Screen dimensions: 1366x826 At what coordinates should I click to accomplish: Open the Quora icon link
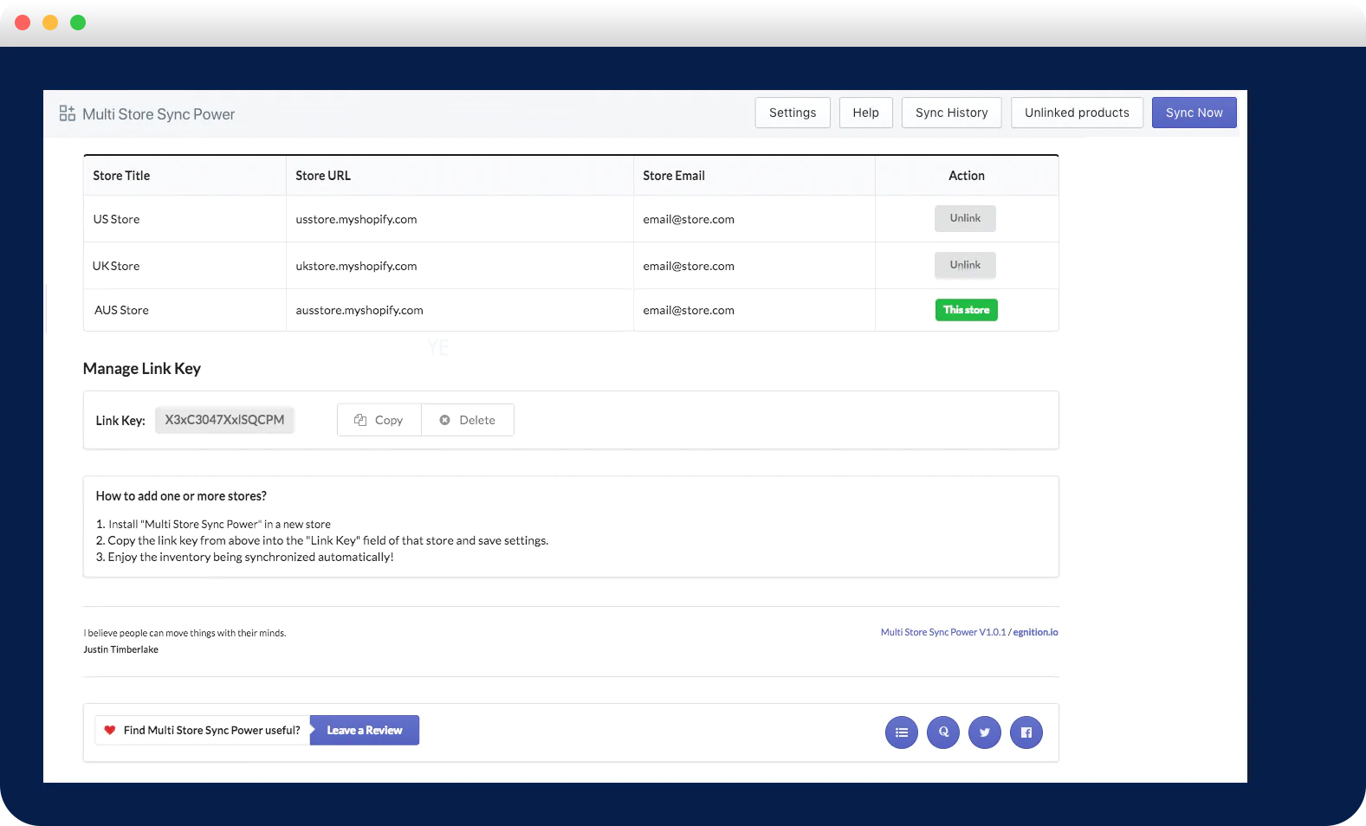[943, 732]
